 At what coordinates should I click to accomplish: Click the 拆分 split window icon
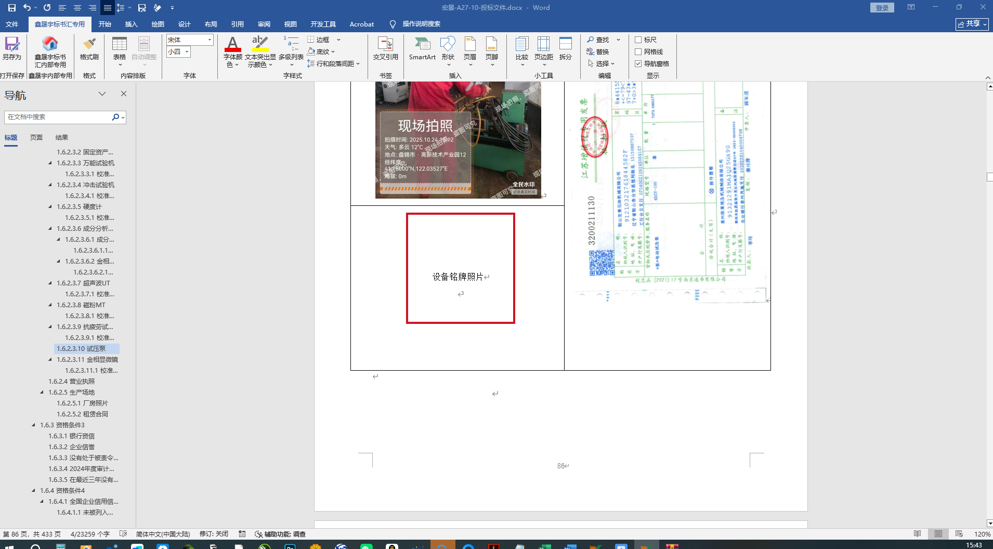566,48
